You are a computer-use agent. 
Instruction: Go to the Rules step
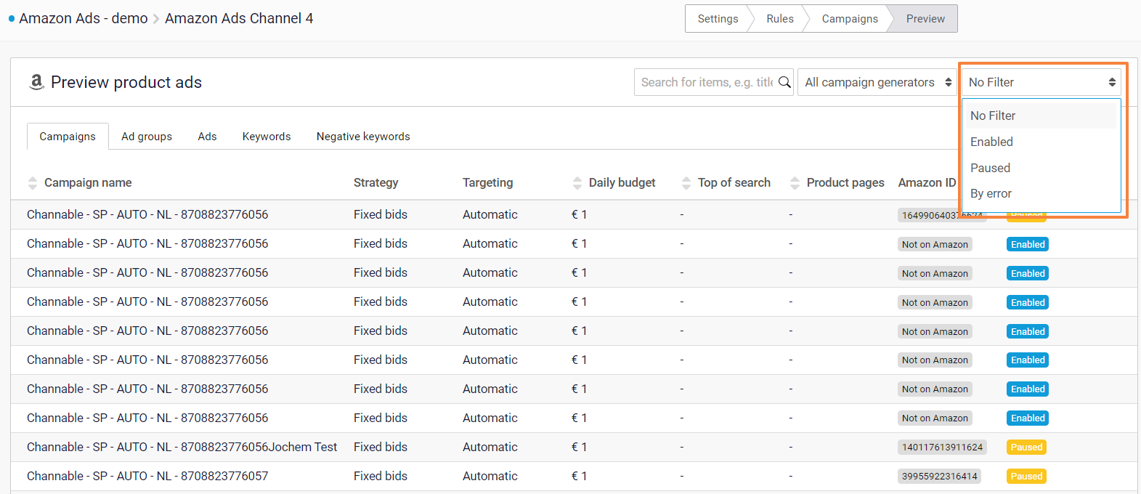click(x=780, y=19)
